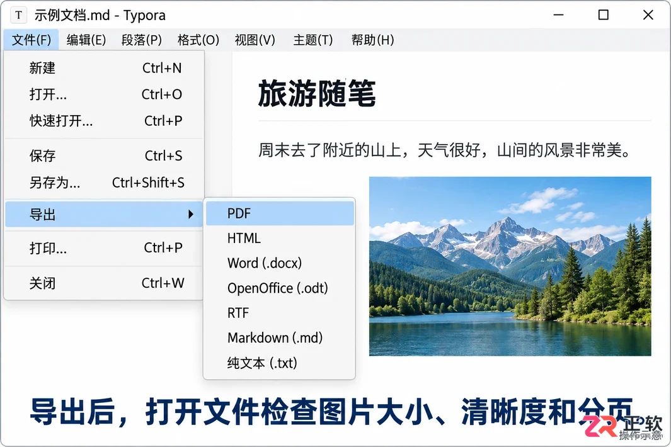Open the 格式(O) menu
671x447 pixels.
coord(198,40)
